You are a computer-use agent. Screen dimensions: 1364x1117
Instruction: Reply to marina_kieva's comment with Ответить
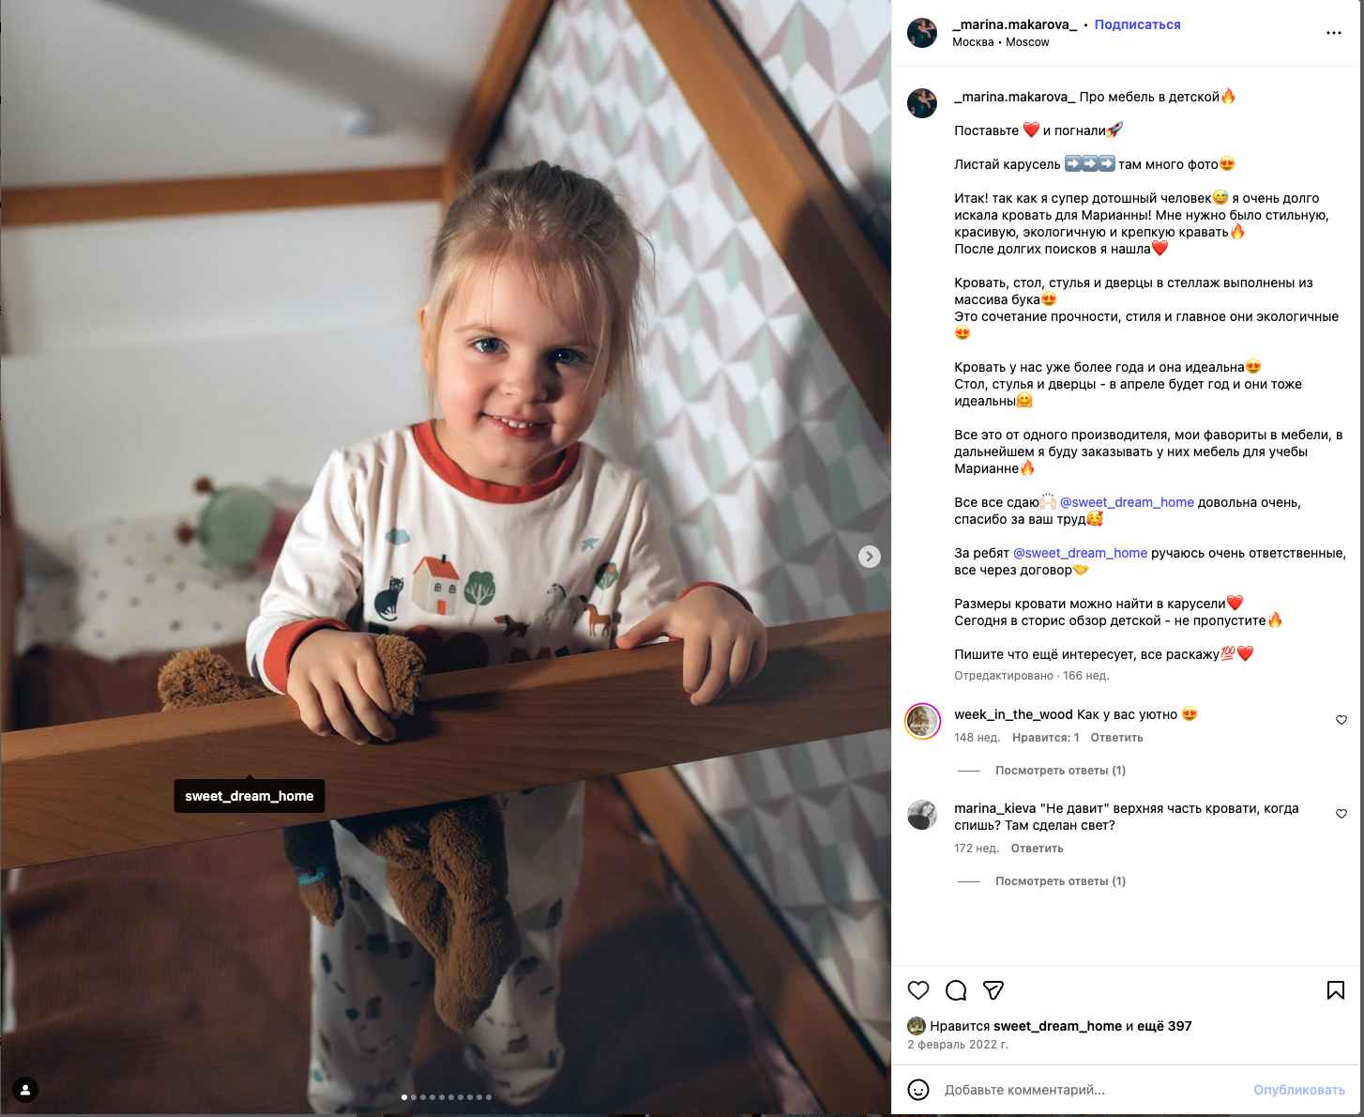coord(1037,849)
